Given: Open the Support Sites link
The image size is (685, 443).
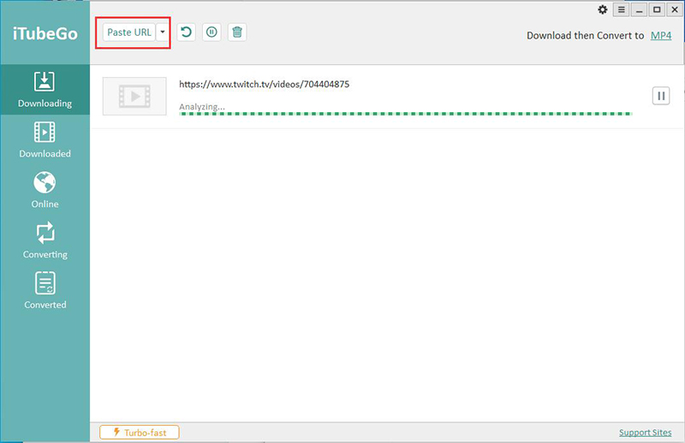Looking at the screenshot, I should 645,432.
